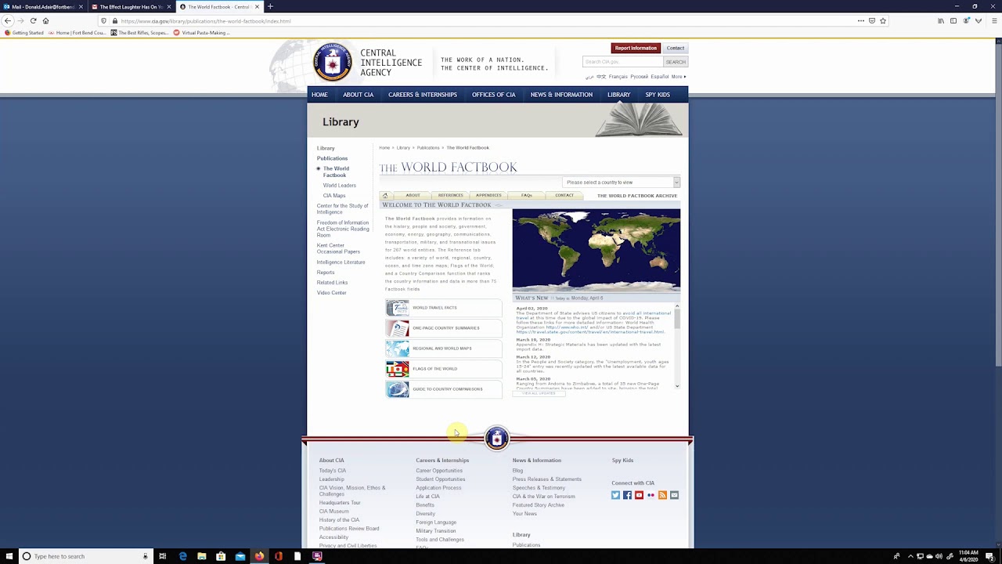Open Kent Center Occasional Papers sidebar link
Image resolution: width=1002 pixels, height=564 pixels.
coord(338,248)
